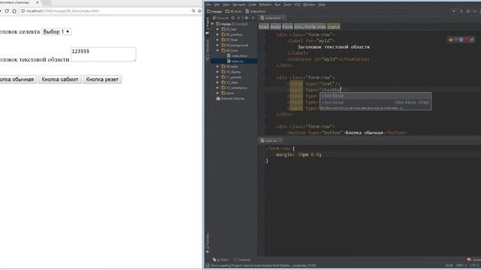Choose first checkbox autocomplete suggestion

pyautogui.click(x=376, y=96)
